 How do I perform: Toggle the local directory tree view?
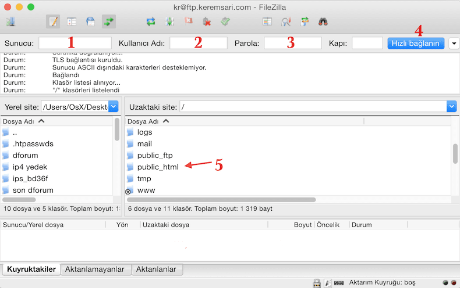(x=72, y=21)
